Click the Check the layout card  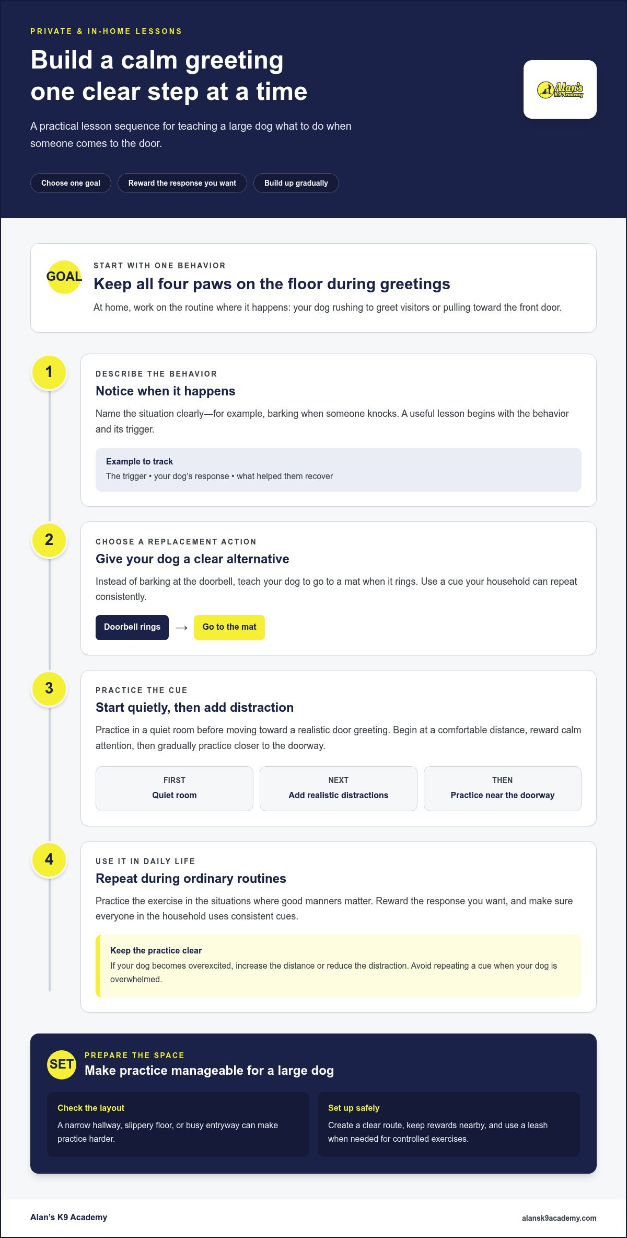[178, 1124]
